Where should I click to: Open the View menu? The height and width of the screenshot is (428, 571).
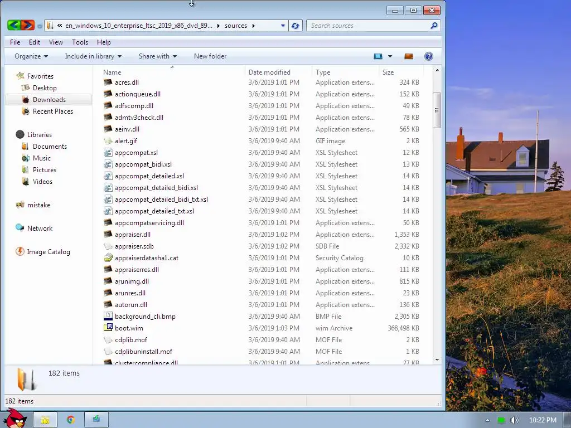coord(56,42)
